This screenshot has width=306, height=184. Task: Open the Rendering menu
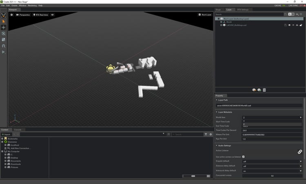pyautogui.click(x=32, y=6)
